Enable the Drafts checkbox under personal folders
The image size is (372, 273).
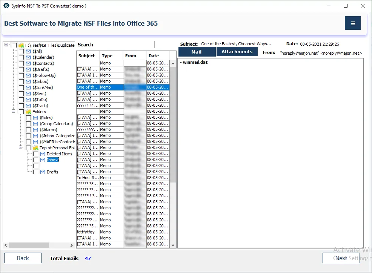[x=35, y=172]
